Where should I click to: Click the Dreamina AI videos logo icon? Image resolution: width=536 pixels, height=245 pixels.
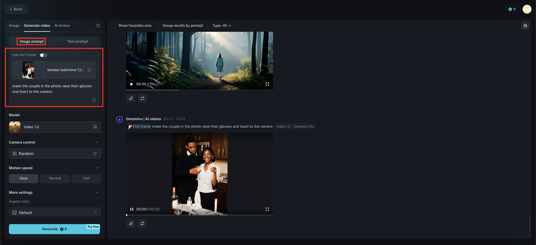tap(119, 119)
